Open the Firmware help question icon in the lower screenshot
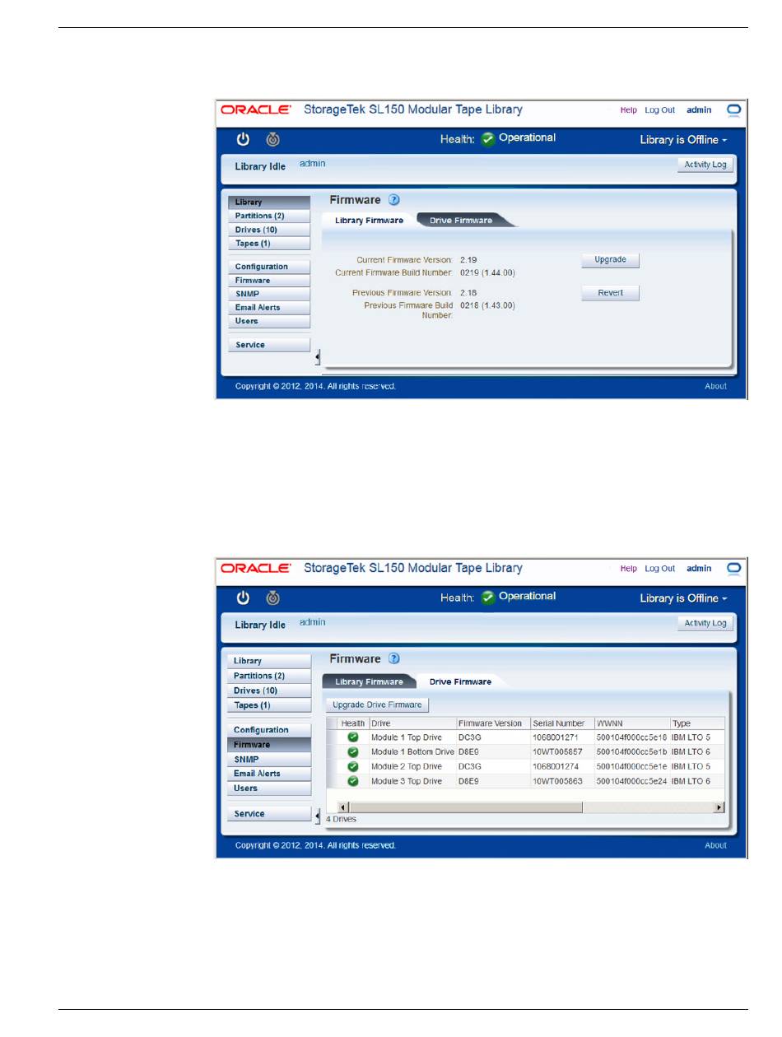The width and height of the screenshot is (782, 1037). point(393,658)
